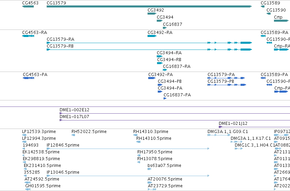Click the GH01595.5prime EST
This screenshot has width=290, height=191.
coord(28,190)
